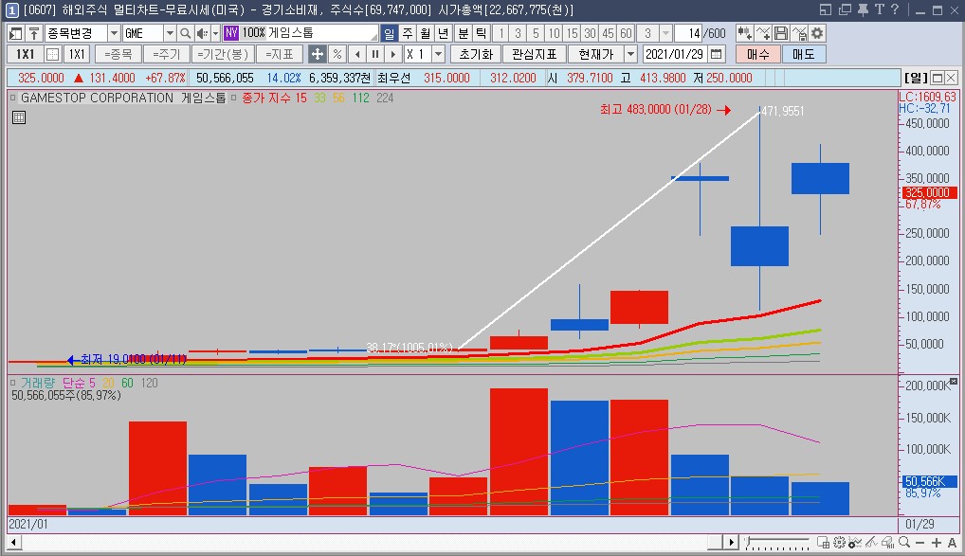Viewport: 965px width, 556px height.
Task: Click the grid split icon beside 1X1
Action: coord(53,54)
